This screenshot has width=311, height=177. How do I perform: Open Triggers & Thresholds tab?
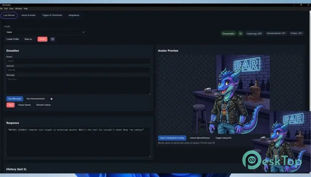[52, 15]
